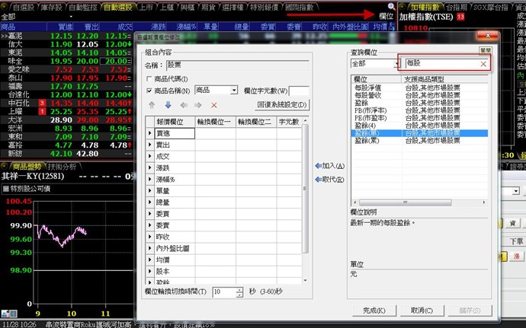The image size is (526, 328).
Task: Open the 全部 category dropdown in 查詢欄位
Action: coord(396,64)
